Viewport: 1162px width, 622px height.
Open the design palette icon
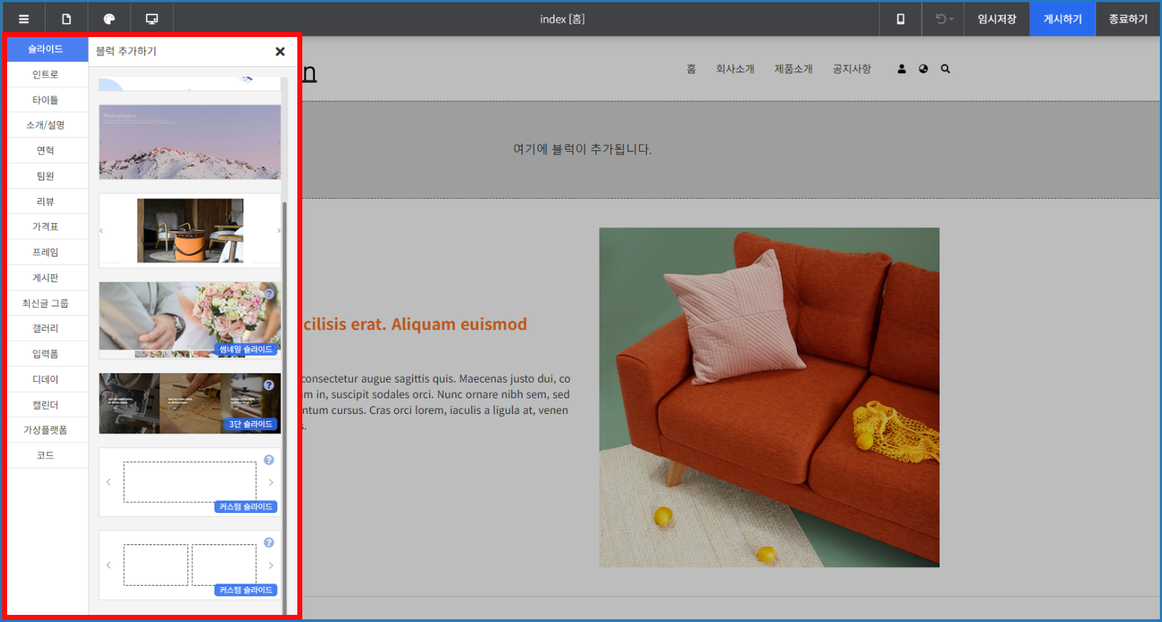109,19
